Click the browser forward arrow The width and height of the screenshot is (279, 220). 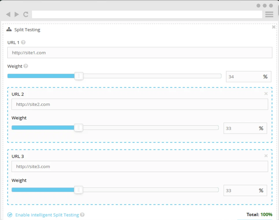coord(17,14)
